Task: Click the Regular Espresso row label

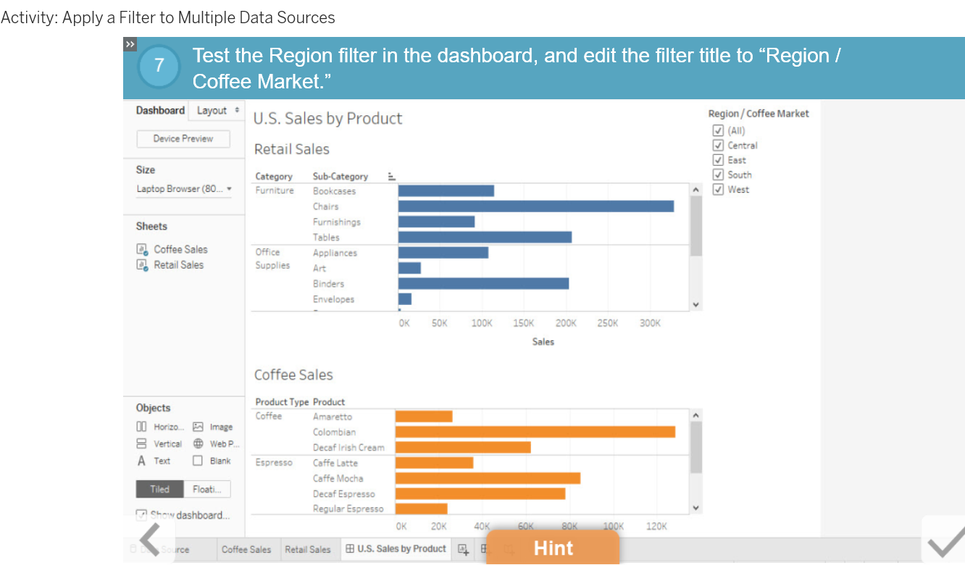Action: click(348, 508)
